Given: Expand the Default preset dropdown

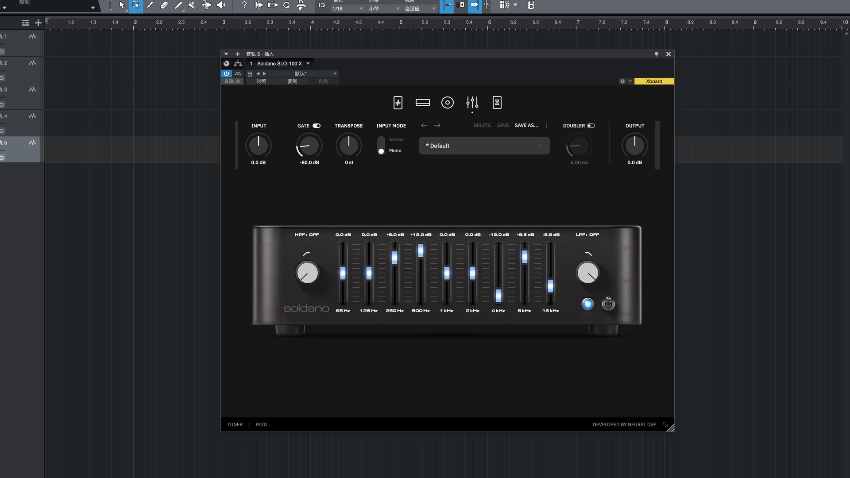Looking at the screenshot, I should click(484, 146).
